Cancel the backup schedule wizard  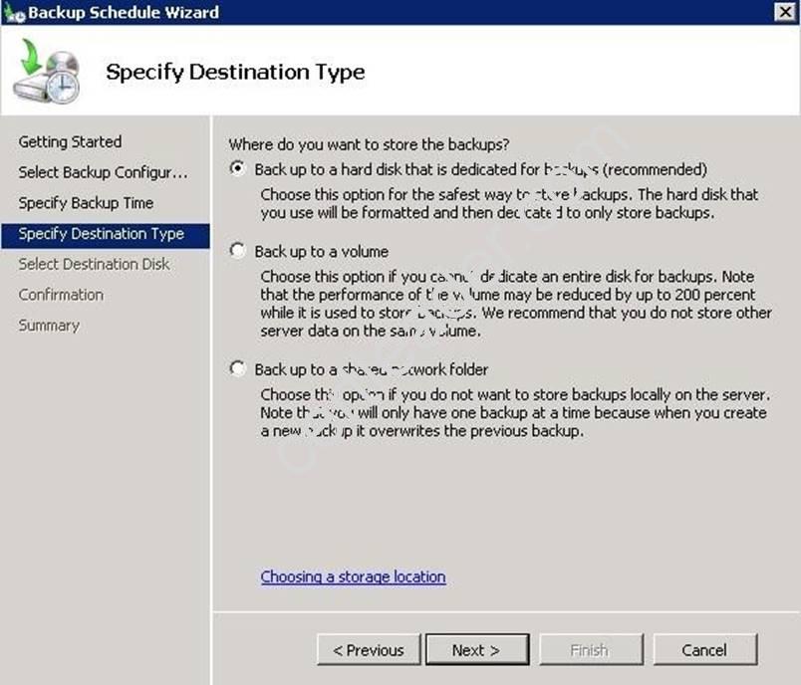pos(704,650)
